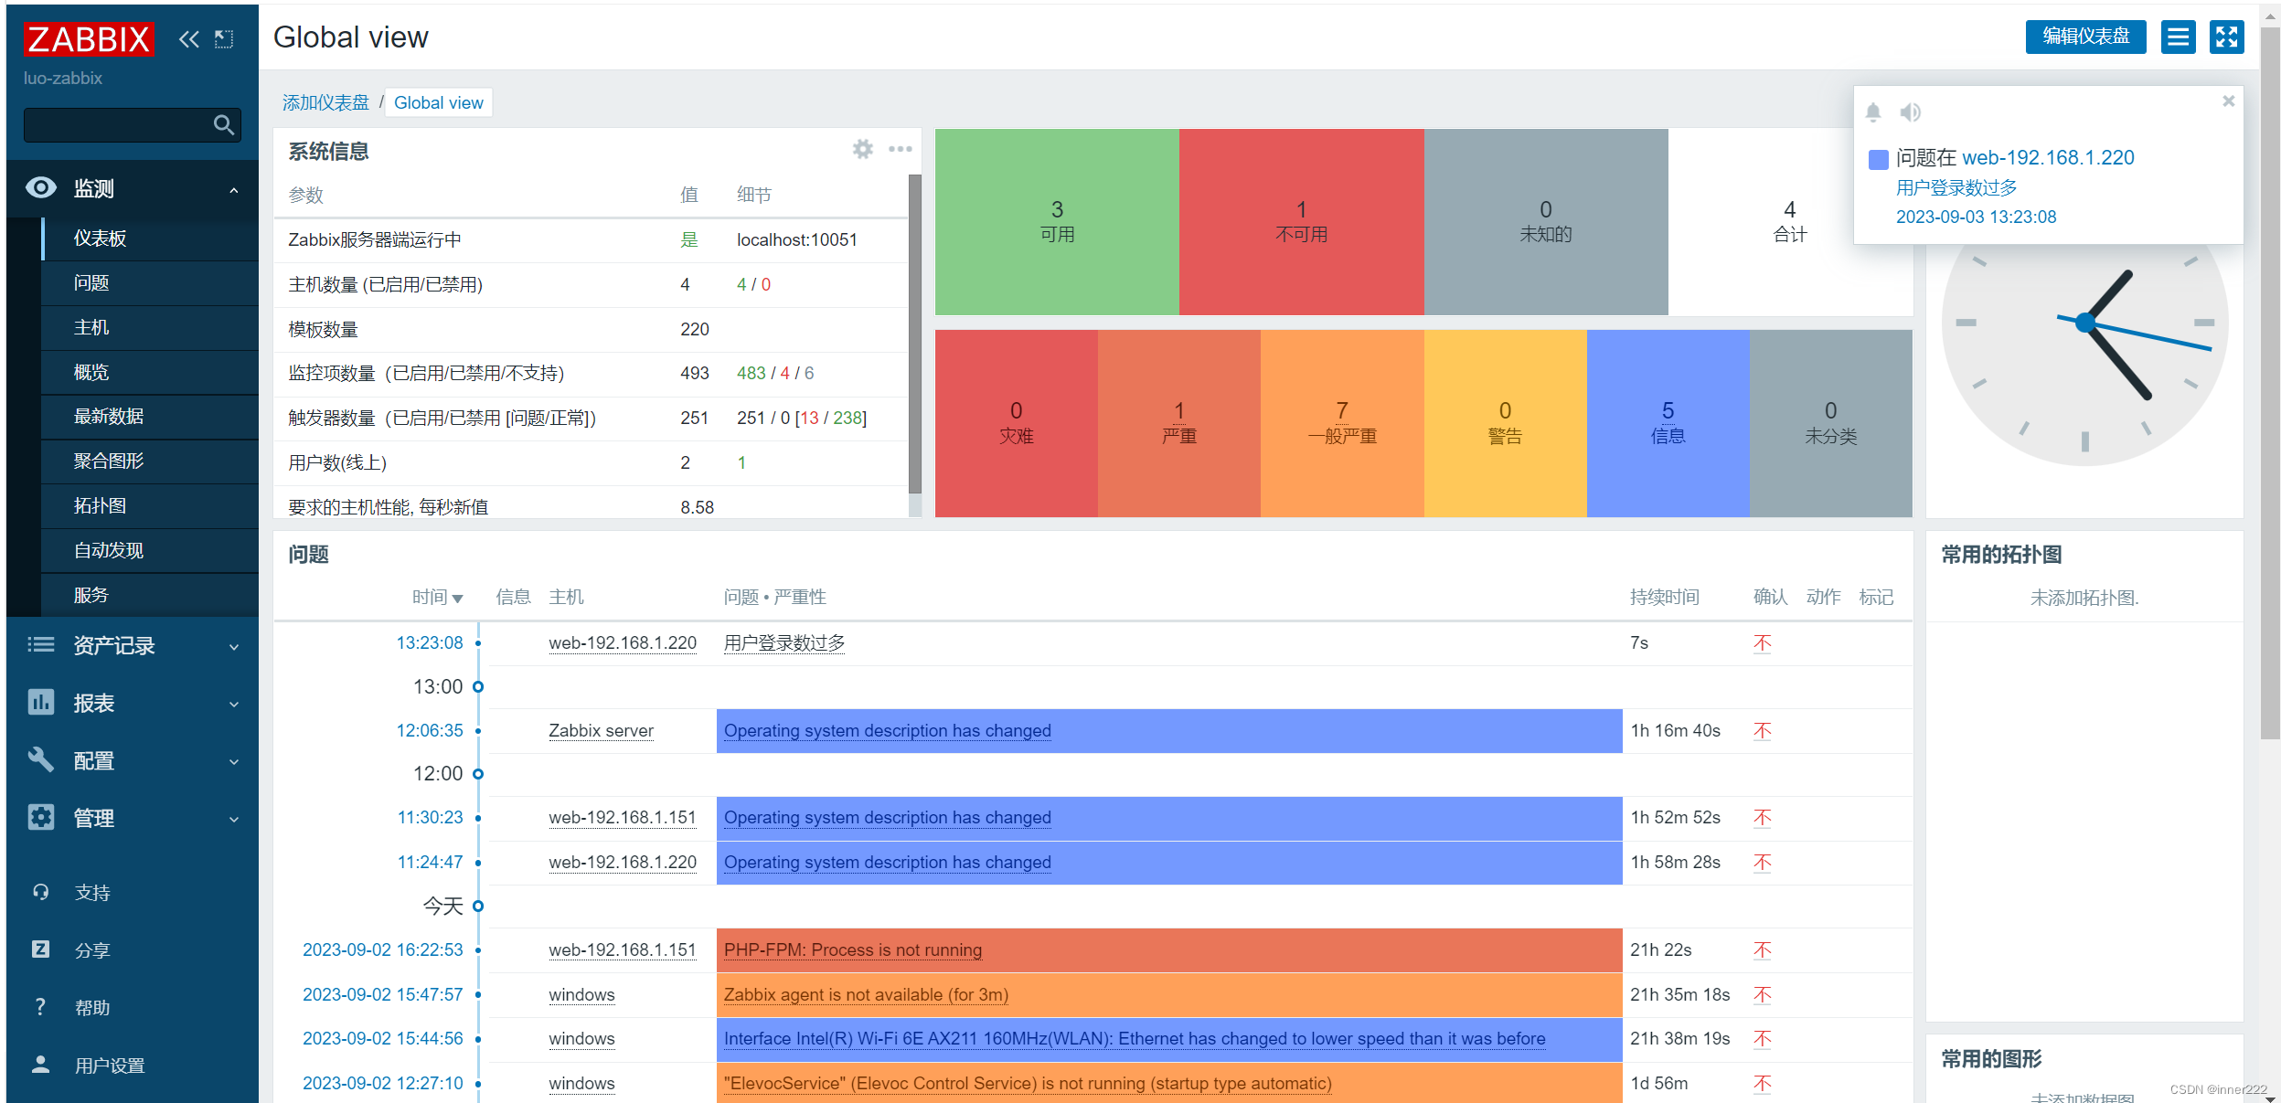The image size is (2281, 1103).
Task: Click the User settings (用户设置) person icon
Action: pyautogui.click(x=41, y=1065)
